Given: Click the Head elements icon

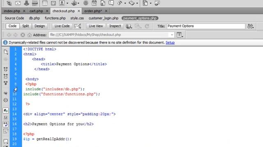Looking at the screenshot, I should (x=120, y=3).
